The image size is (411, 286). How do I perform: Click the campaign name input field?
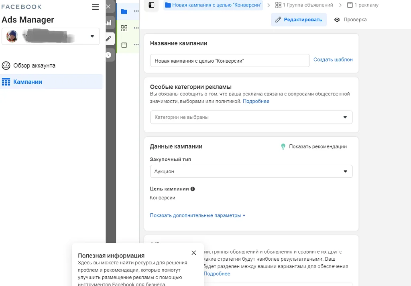(230, 61)
